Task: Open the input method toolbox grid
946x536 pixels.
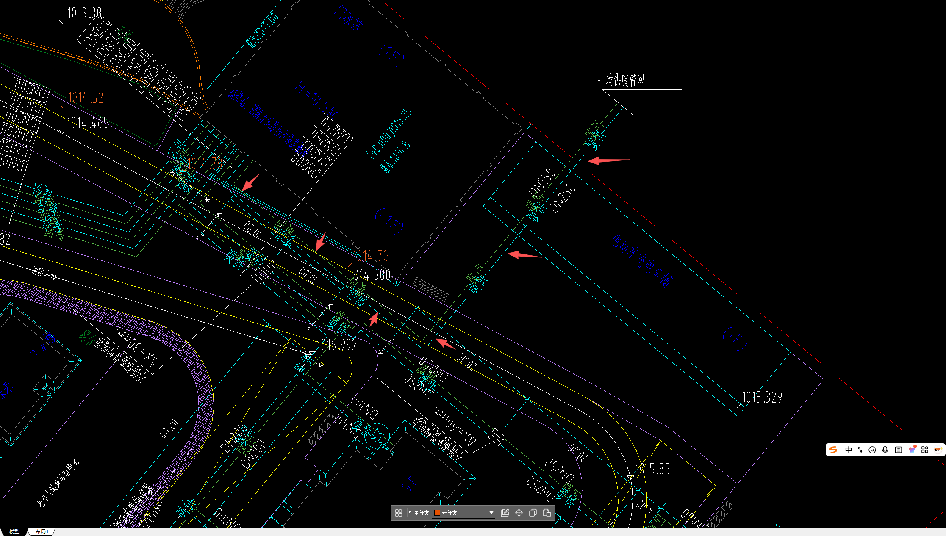Action: (x=925, y=450)
